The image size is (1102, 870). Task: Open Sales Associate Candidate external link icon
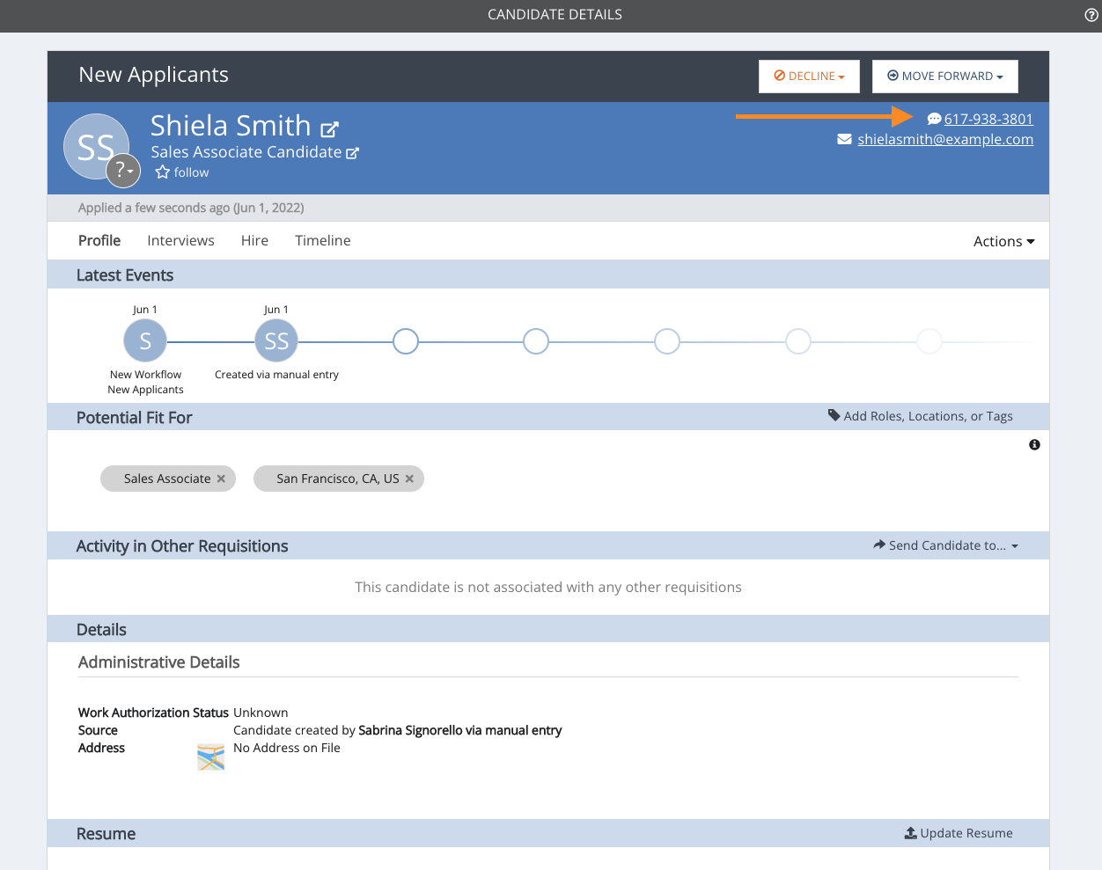pos(353,153)
